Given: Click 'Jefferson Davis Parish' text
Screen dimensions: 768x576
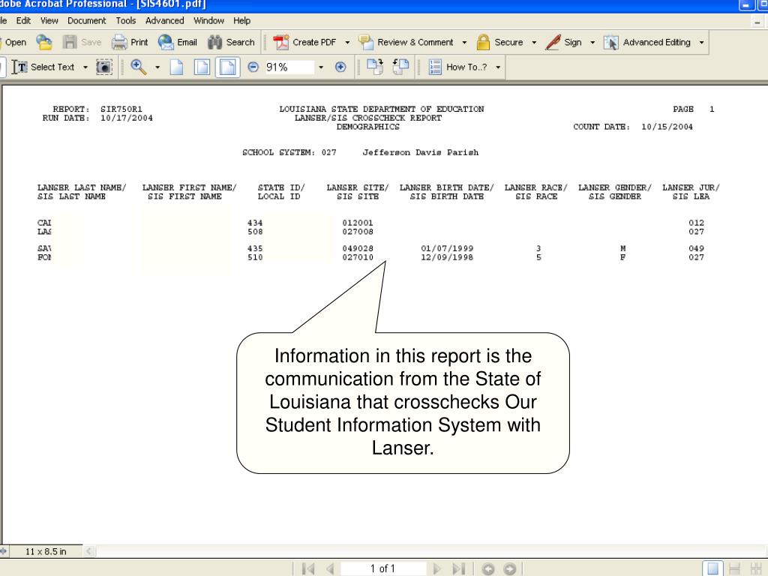Looking at the screenshot, I should pos(421,152).
